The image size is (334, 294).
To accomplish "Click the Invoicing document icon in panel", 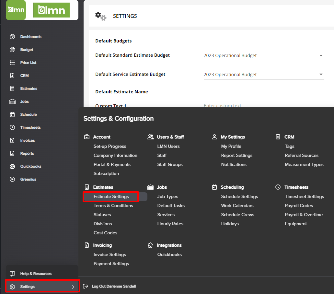I will click(x=87, y=245).
